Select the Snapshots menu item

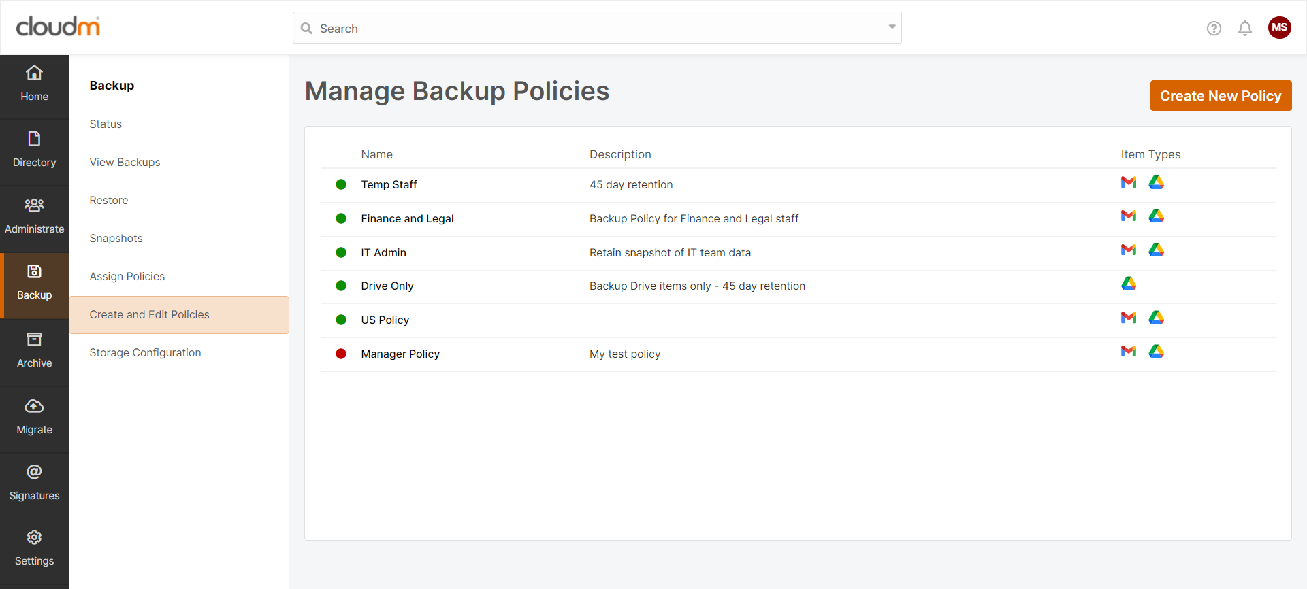[x=116, y=238]
